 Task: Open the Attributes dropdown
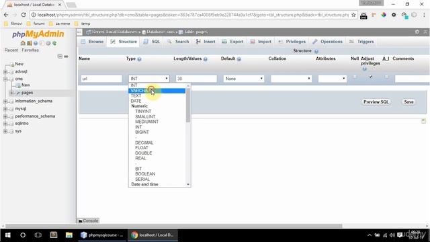coord(332,79)
